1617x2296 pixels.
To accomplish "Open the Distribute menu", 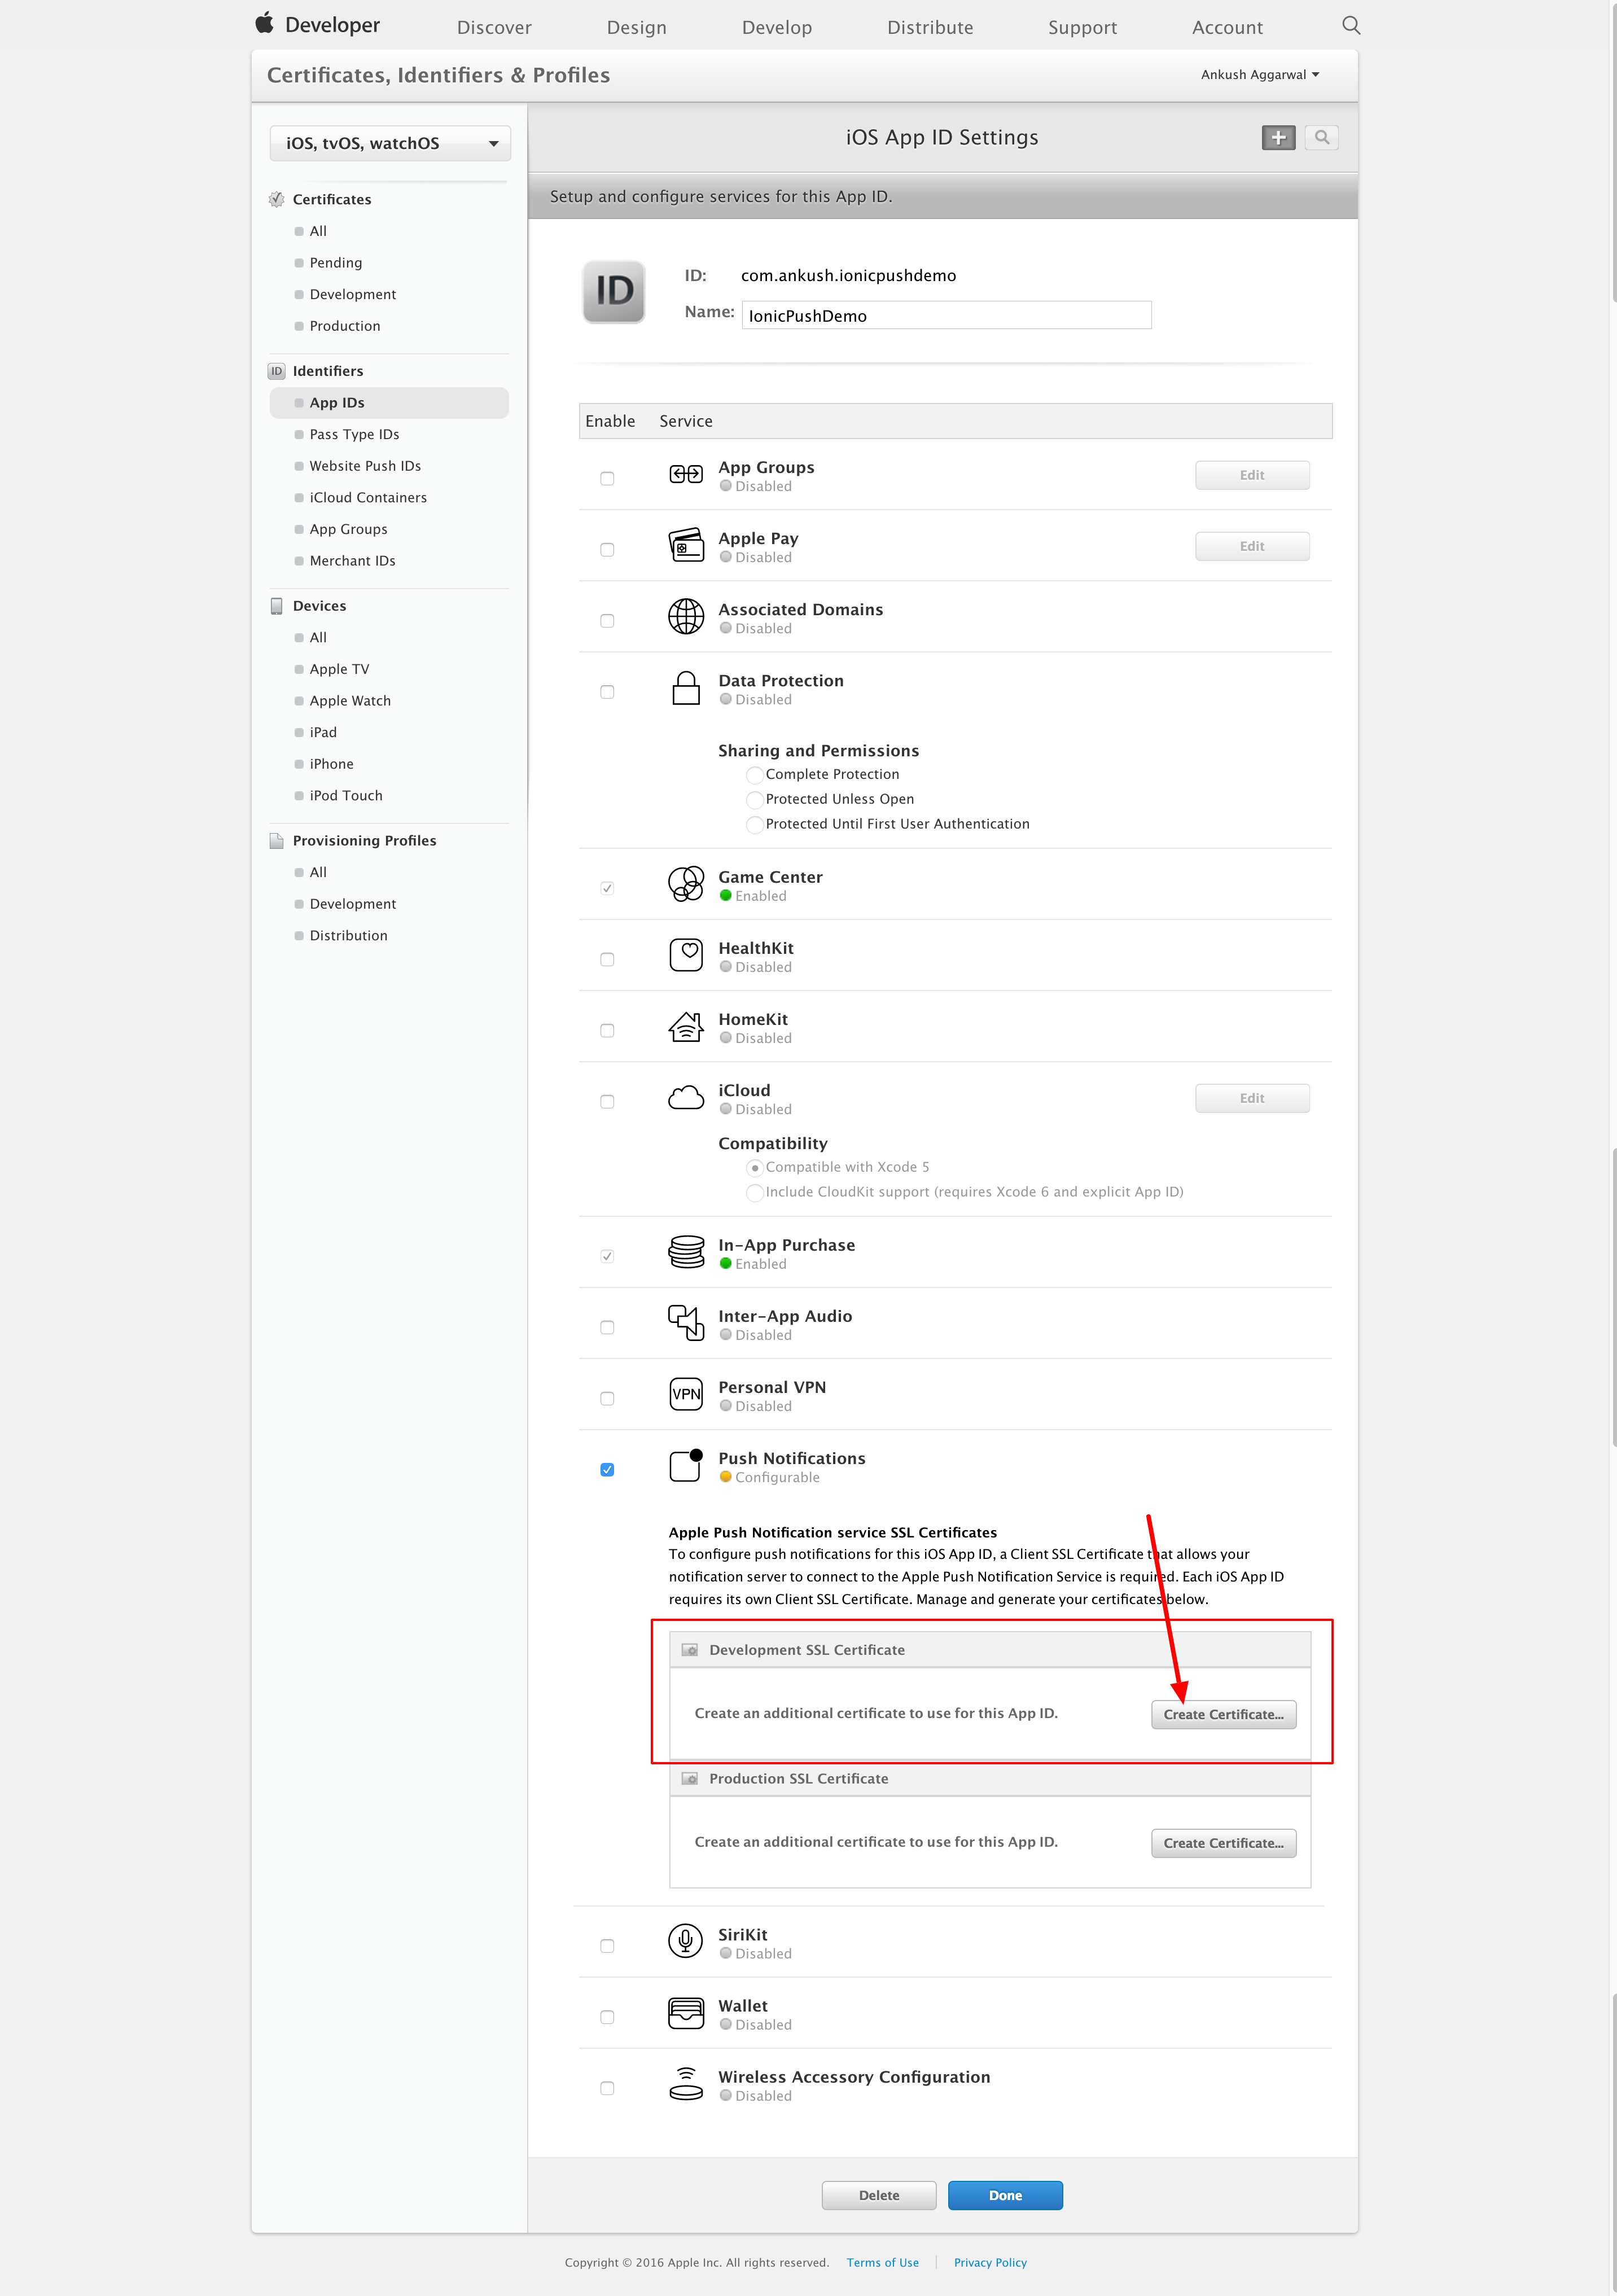I will (930, 28).
